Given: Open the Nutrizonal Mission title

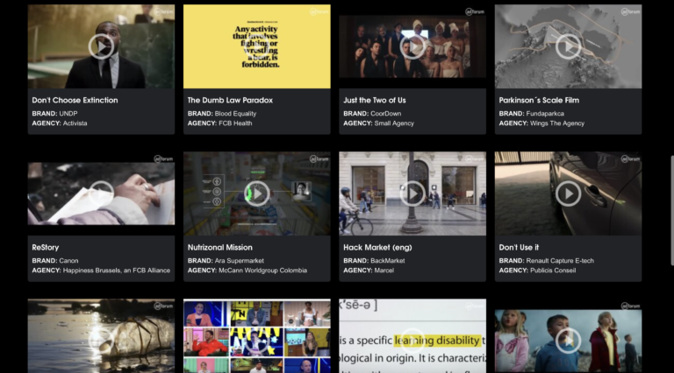Looking at the screenshot, I should (x=219, y=248).
